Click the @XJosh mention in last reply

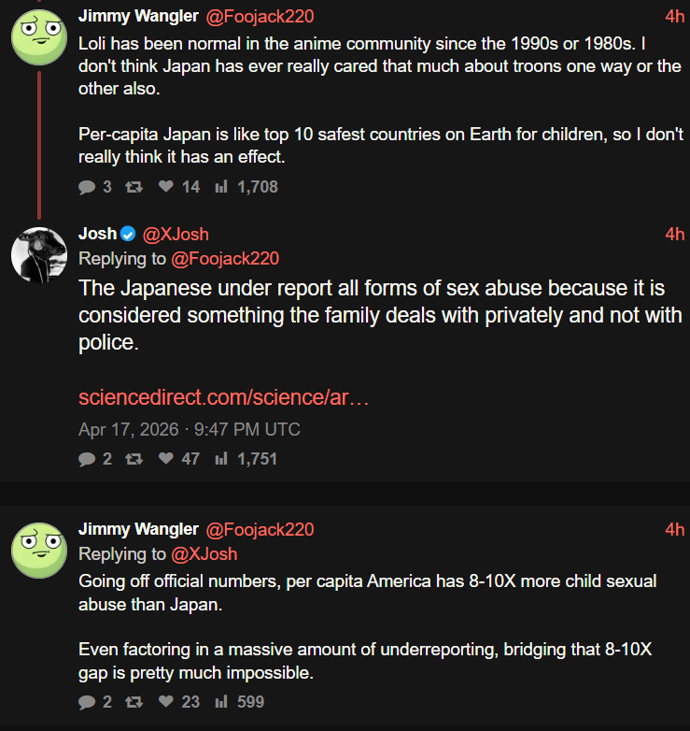coord(204,554)
